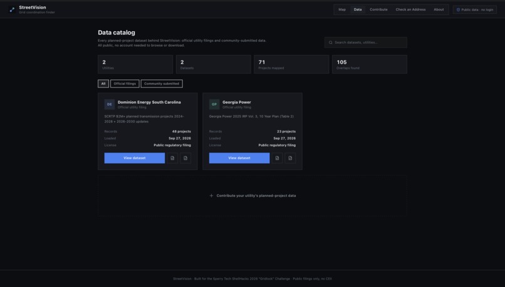Filter by Community submitted
This screenshot has width=505, height=287.
162,84
